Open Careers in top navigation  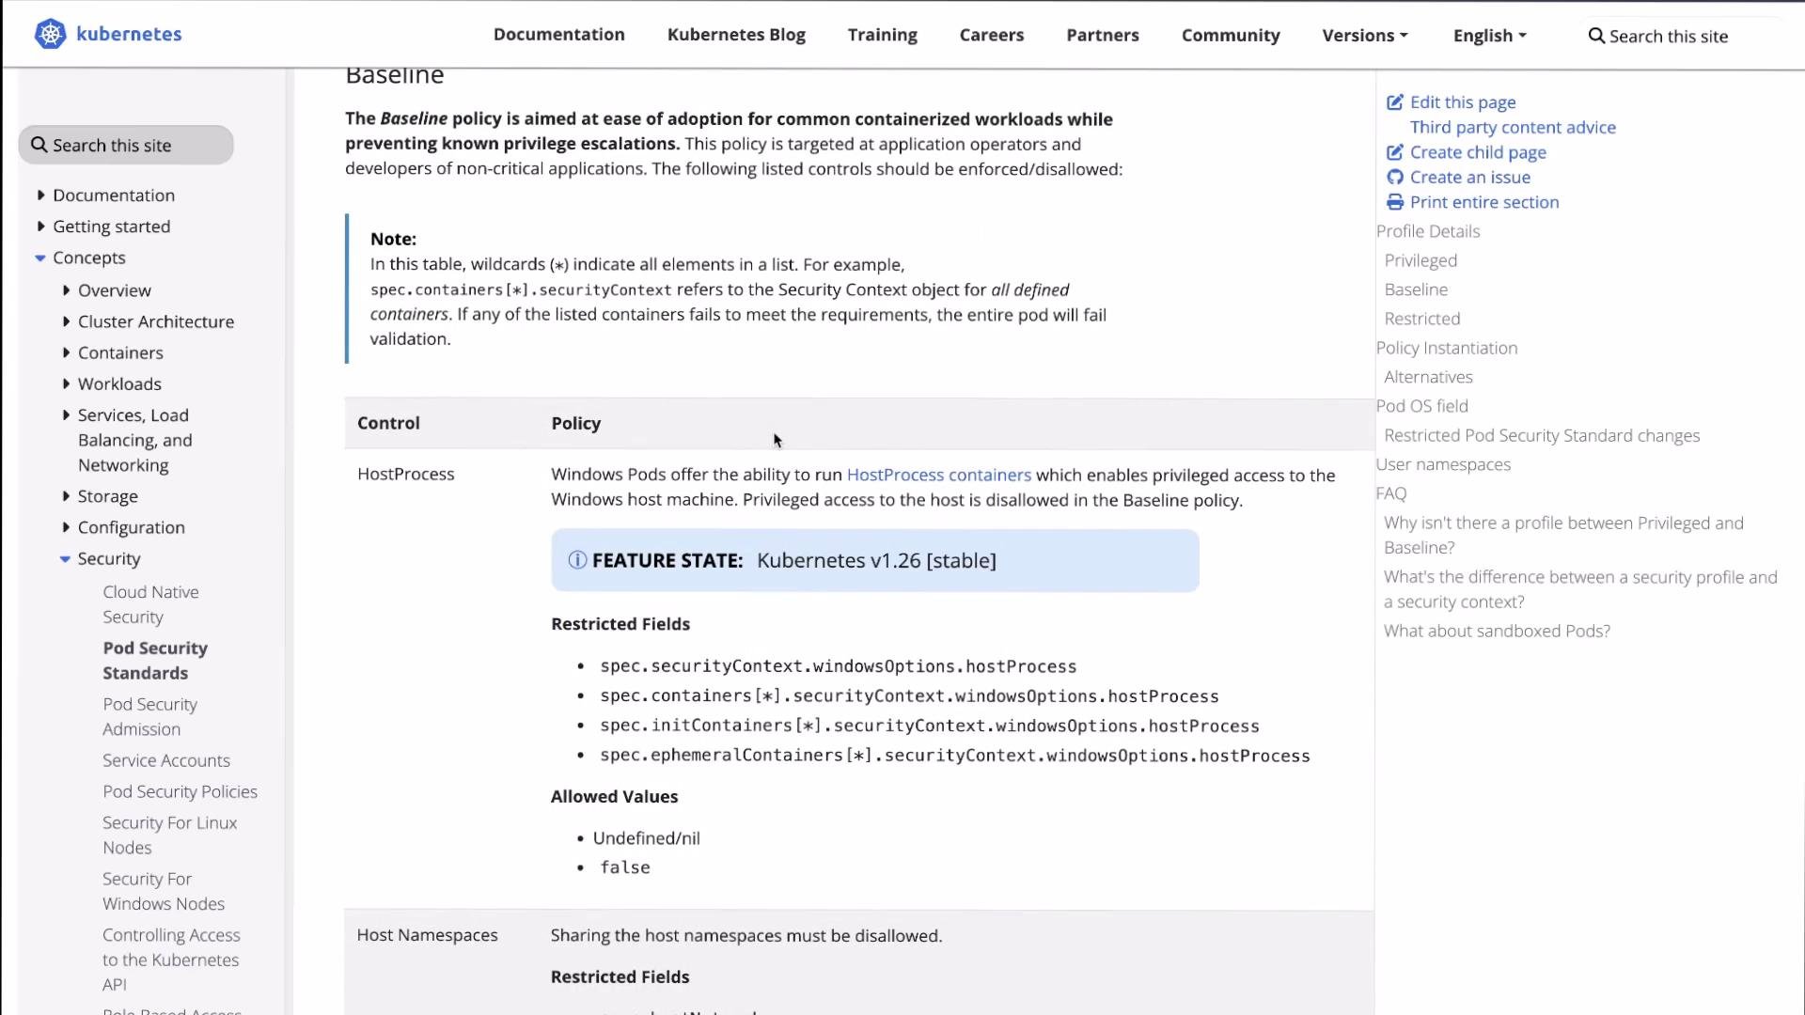[992, 35]
